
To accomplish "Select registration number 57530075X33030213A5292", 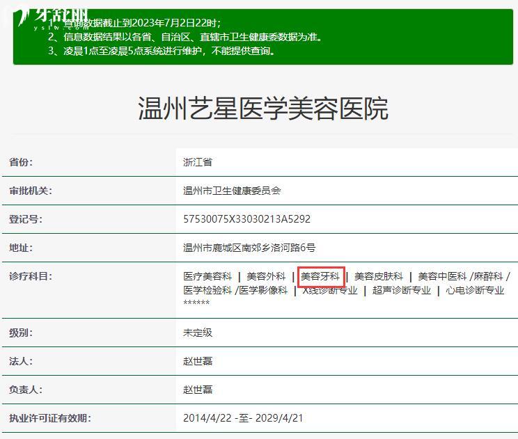I will tap(246, 219).
